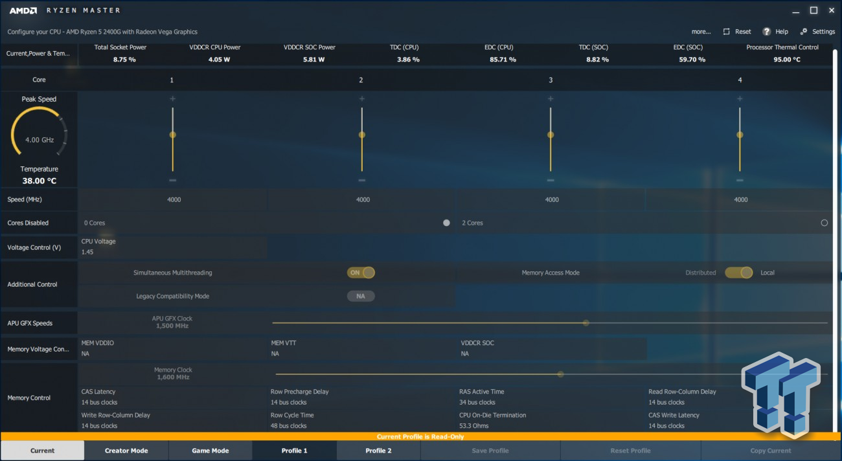Click the Core 3 speed value 4000

click(x=552, y=199)
